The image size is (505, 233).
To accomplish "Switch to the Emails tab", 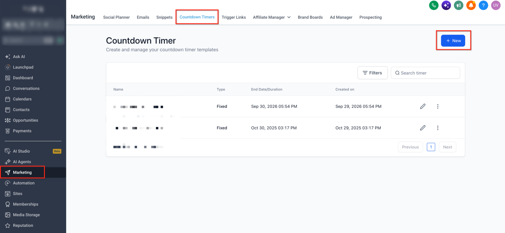I will click(x=143, y=17).
